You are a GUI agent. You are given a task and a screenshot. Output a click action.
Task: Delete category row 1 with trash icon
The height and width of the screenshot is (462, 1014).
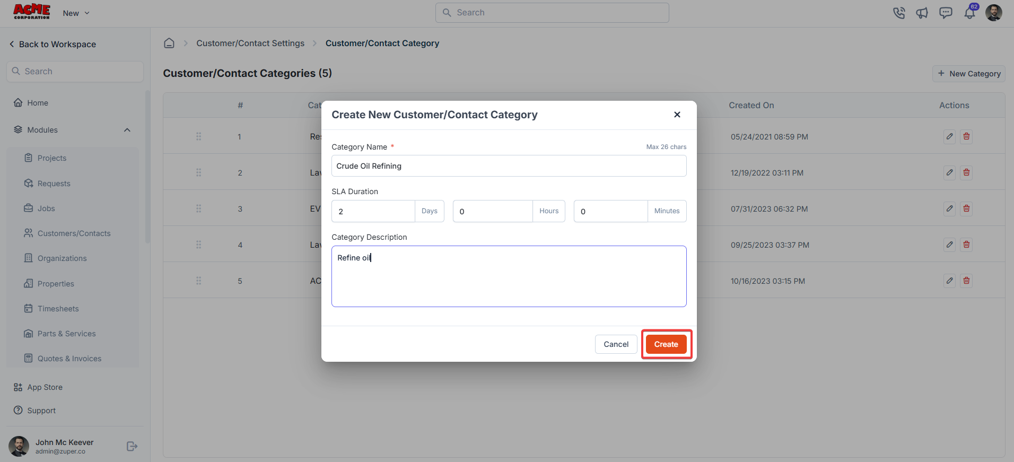[x=967, y=136]
